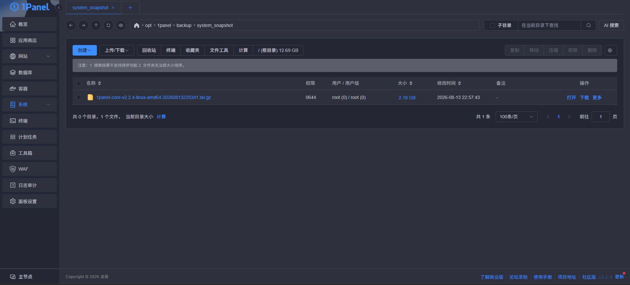Open WAF in sidebar

30,169
